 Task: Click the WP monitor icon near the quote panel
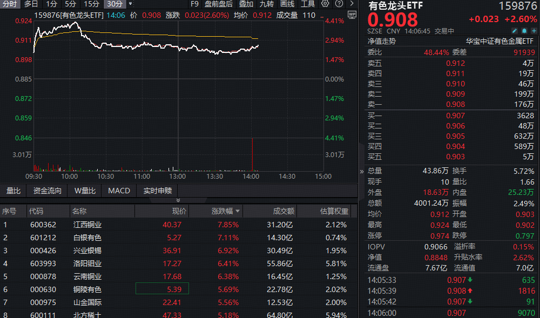[x=352, y=15]
